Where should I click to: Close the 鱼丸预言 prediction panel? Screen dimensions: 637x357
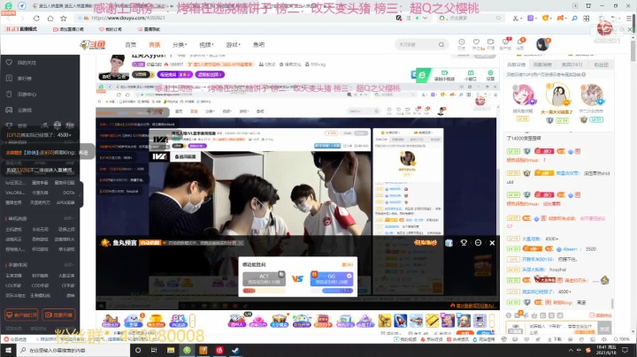(492, 243)
